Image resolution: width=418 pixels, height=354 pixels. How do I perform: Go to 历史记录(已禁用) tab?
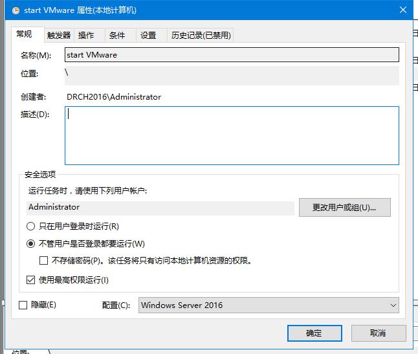[x=201, y=35]
